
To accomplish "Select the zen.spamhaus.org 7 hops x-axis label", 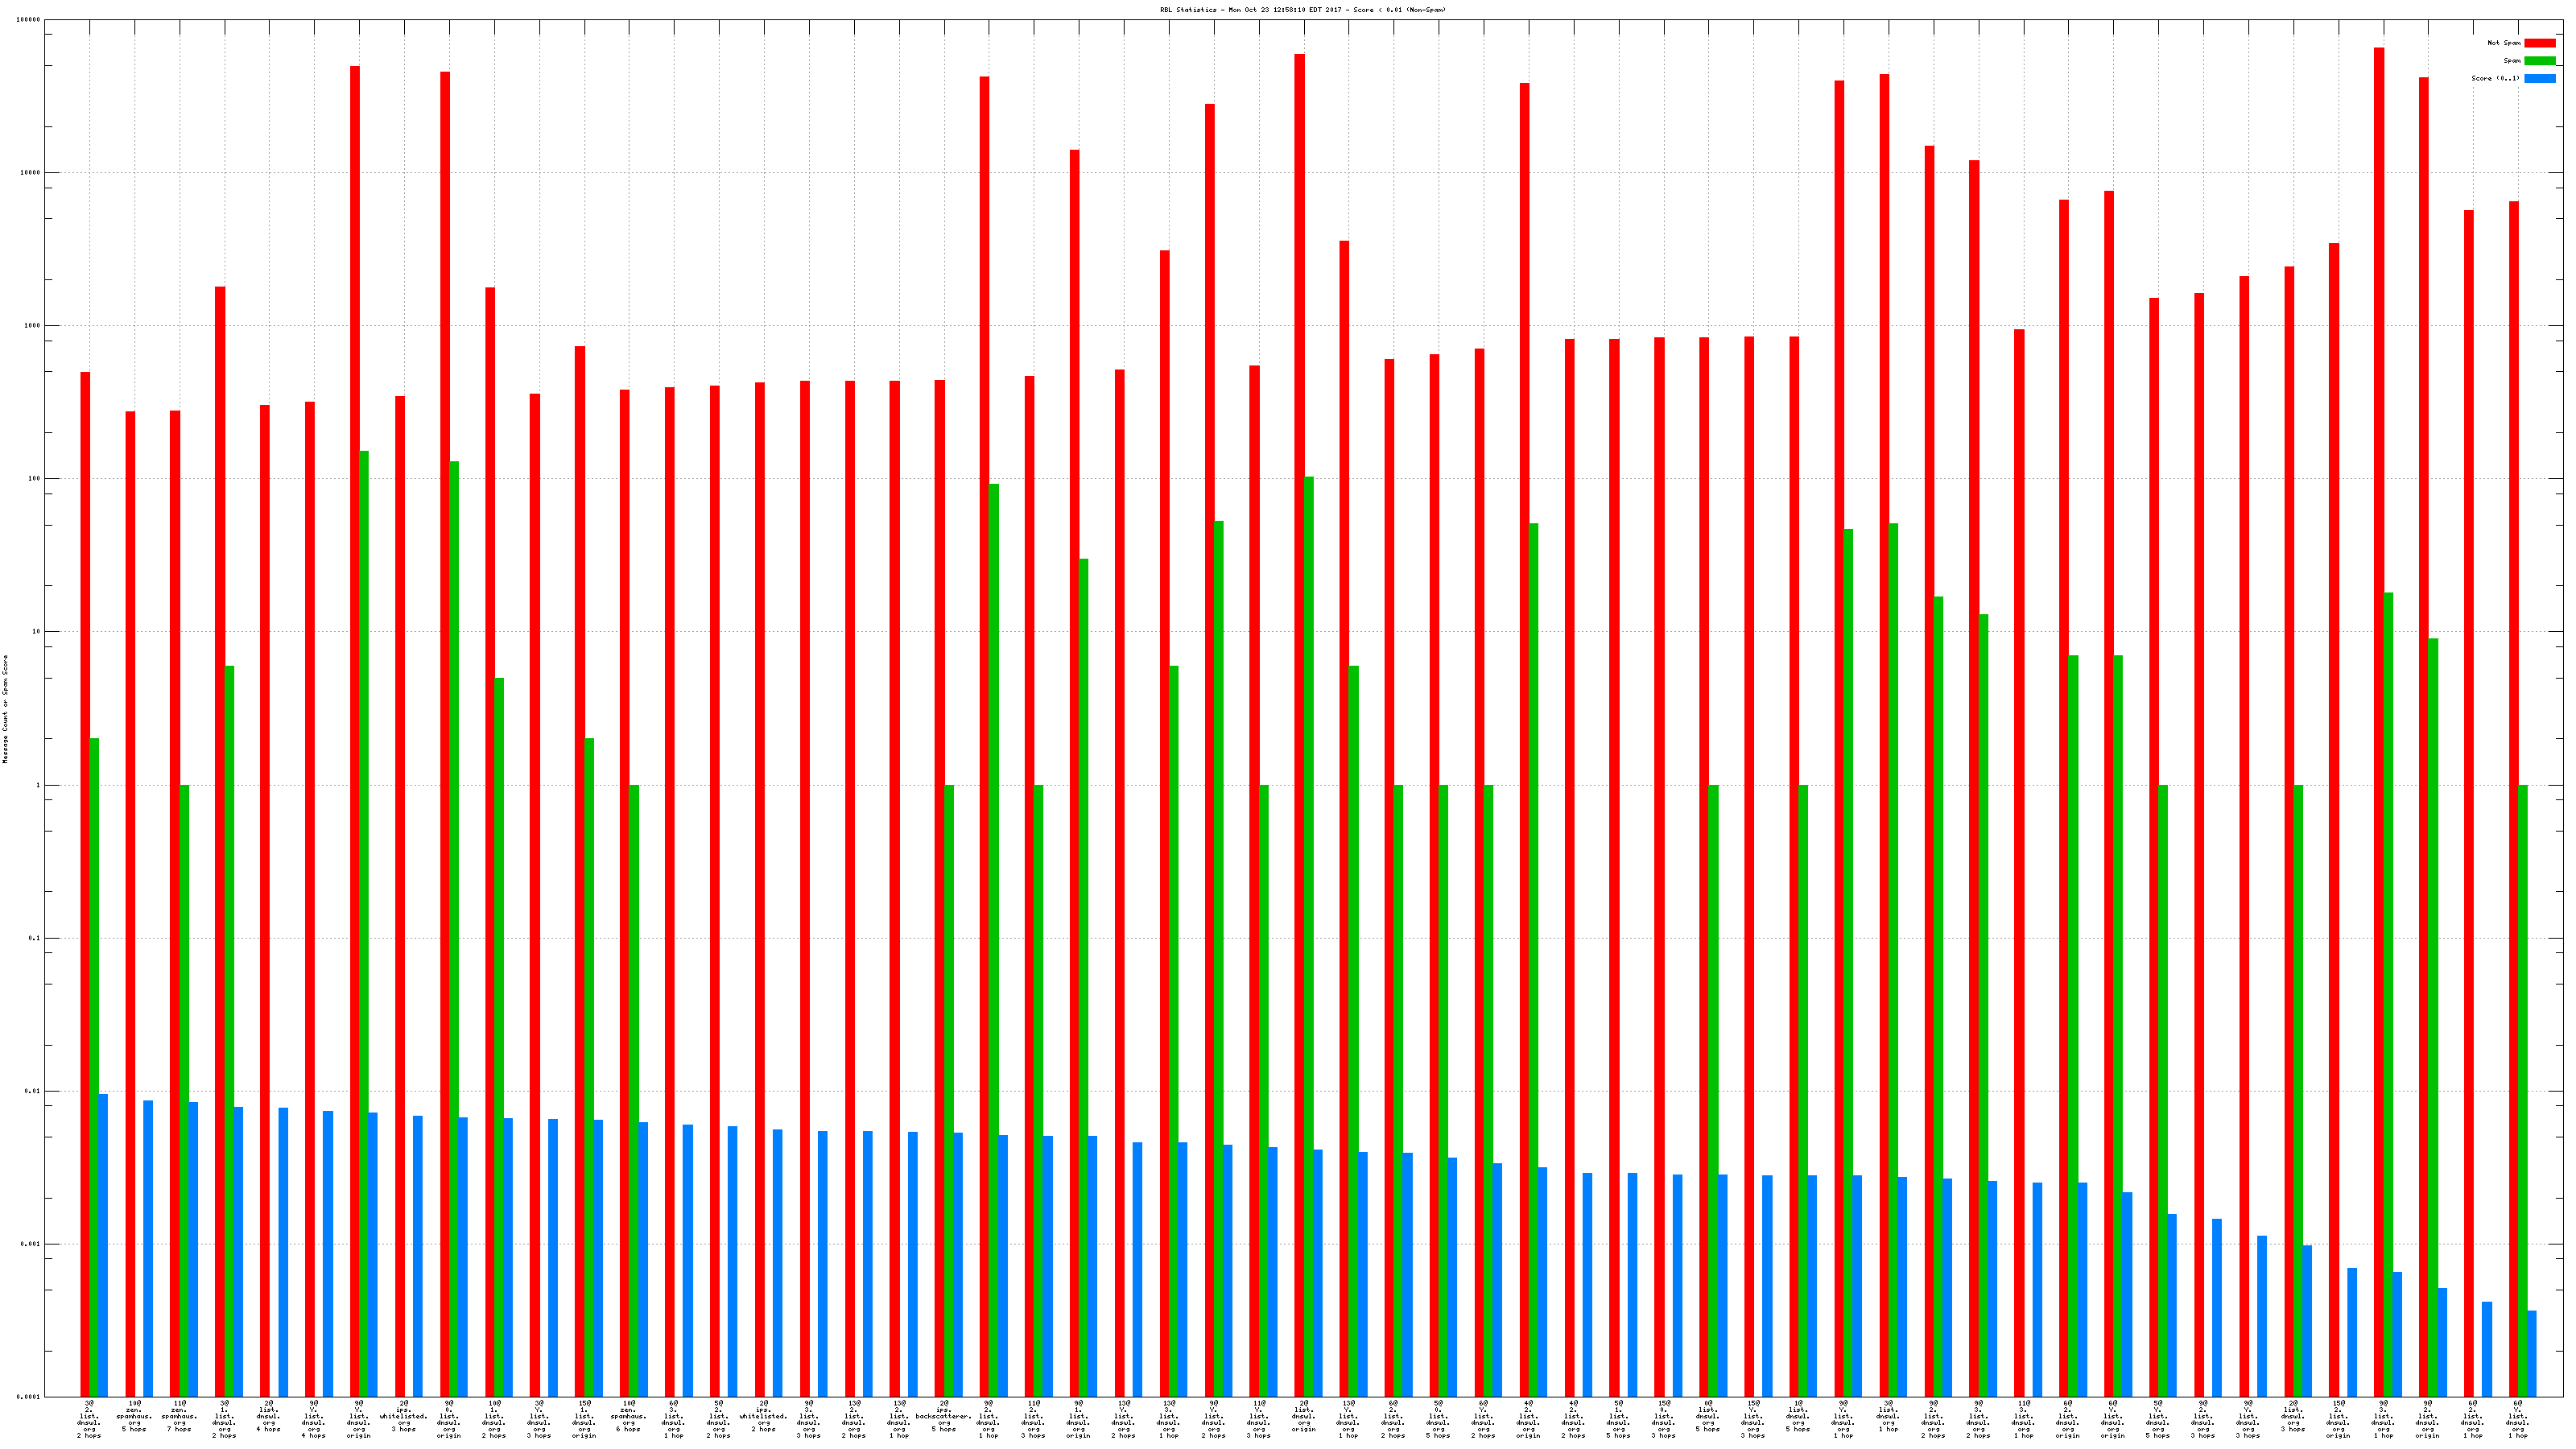I will click(x=179, y=1418).
